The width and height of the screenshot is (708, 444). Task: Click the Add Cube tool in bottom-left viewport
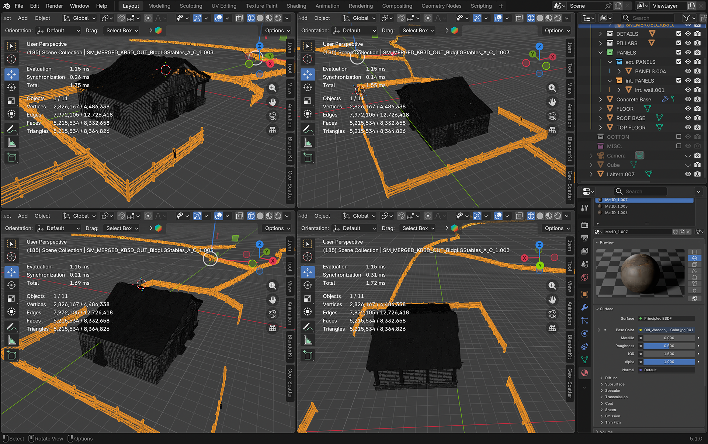[x=11, y=355]
